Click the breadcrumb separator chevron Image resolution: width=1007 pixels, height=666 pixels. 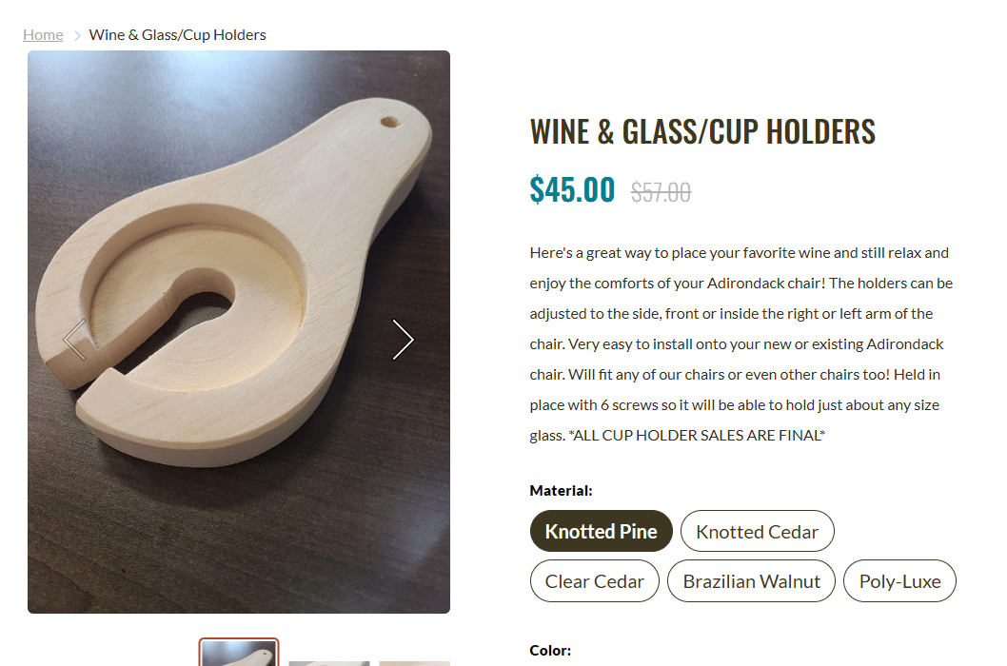tap(77, 35)
